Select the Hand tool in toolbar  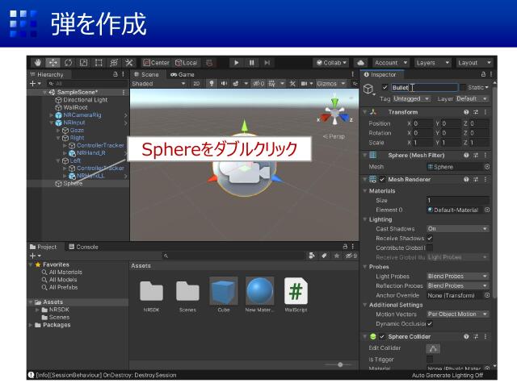38,63
